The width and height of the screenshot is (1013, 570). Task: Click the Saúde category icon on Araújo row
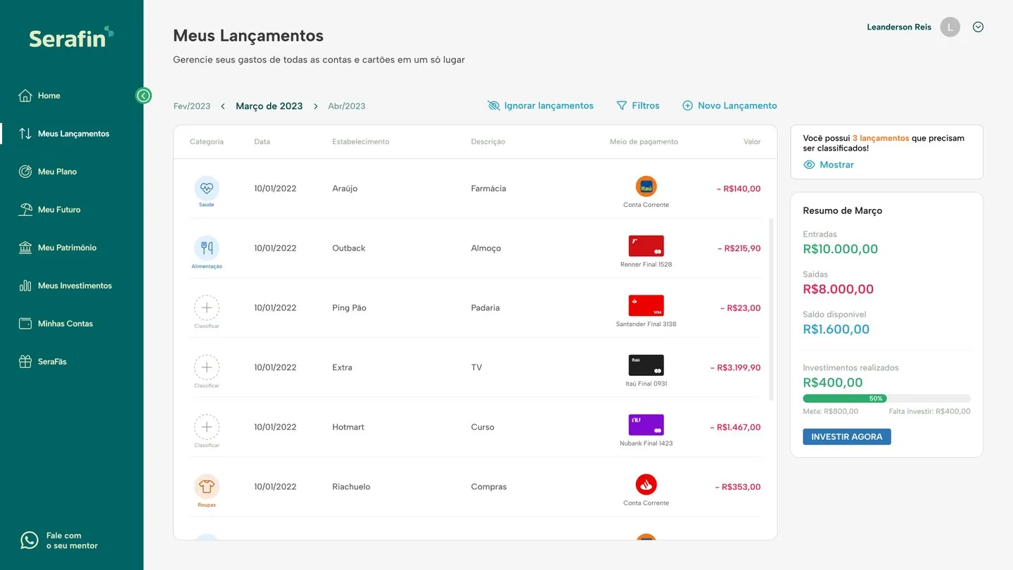coord(207,188)
